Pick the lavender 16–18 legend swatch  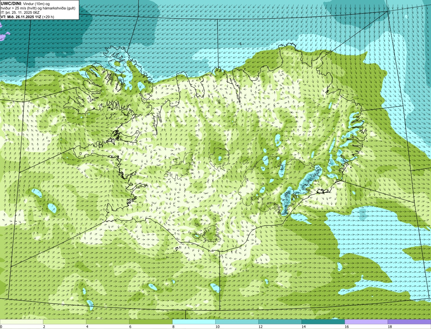point(366,322)
